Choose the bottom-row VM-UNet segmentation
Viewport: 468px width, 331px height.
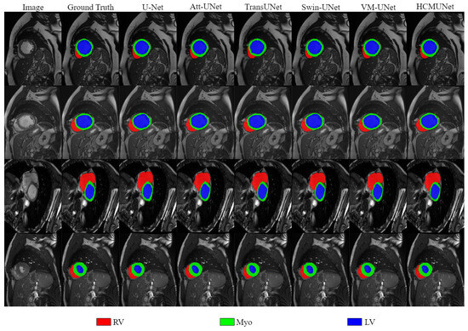pos(379,270)
